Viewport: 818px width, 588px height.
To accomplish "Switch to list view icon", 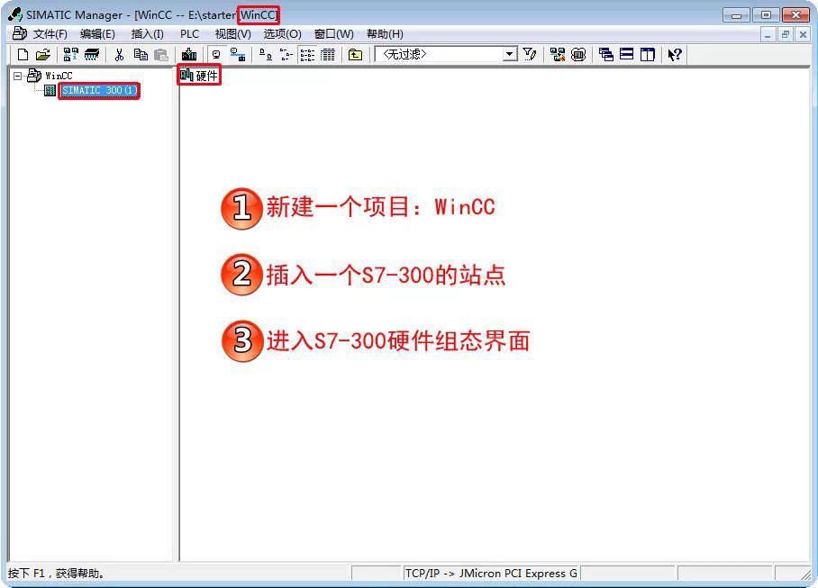I will 307,54.
